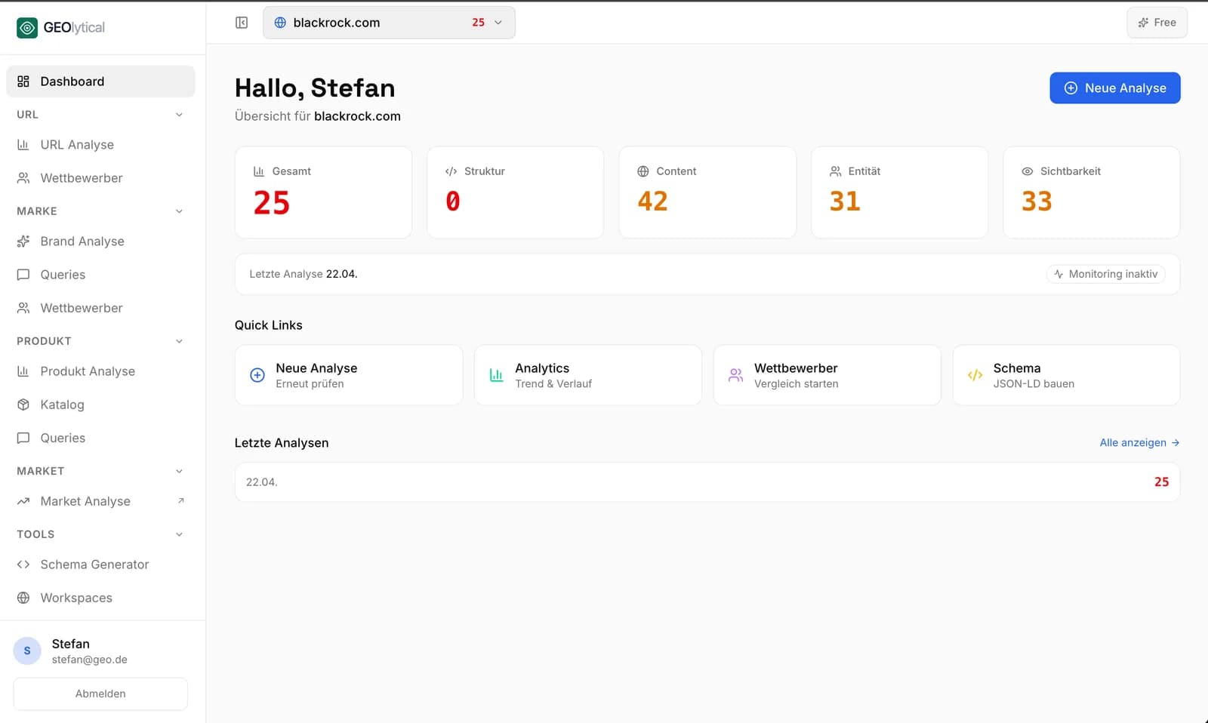Click the globe icon next to blackrock.com
Image resolution: width=1208 pixels, height=723 pixels.
[x=280, y=23]
